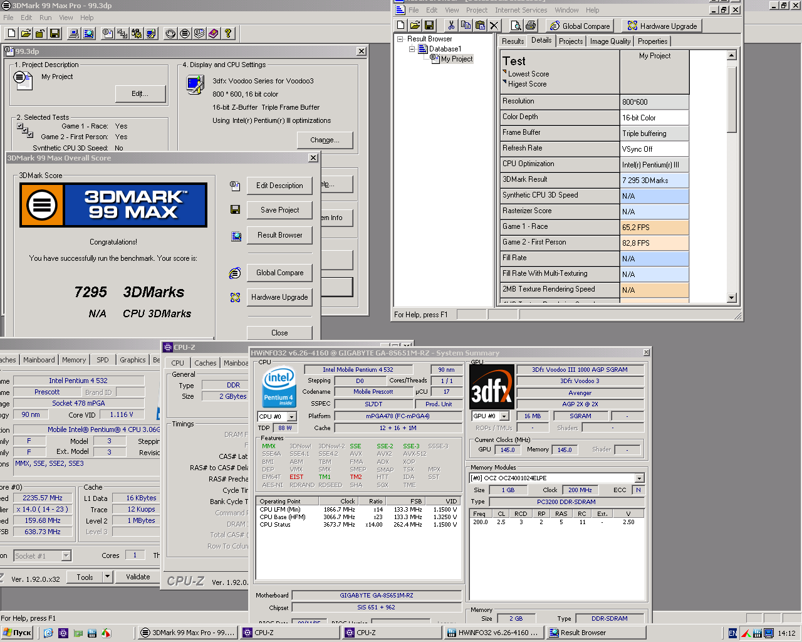The width and height of the screenshot is (802, 642).
Task: Click the scroll down arrow in Details table
Action: point(732,298)
